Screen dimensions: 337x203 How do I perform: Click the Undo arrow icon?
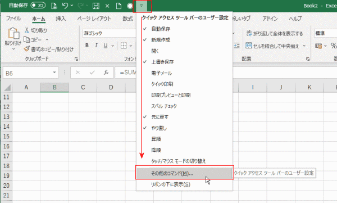65,6
